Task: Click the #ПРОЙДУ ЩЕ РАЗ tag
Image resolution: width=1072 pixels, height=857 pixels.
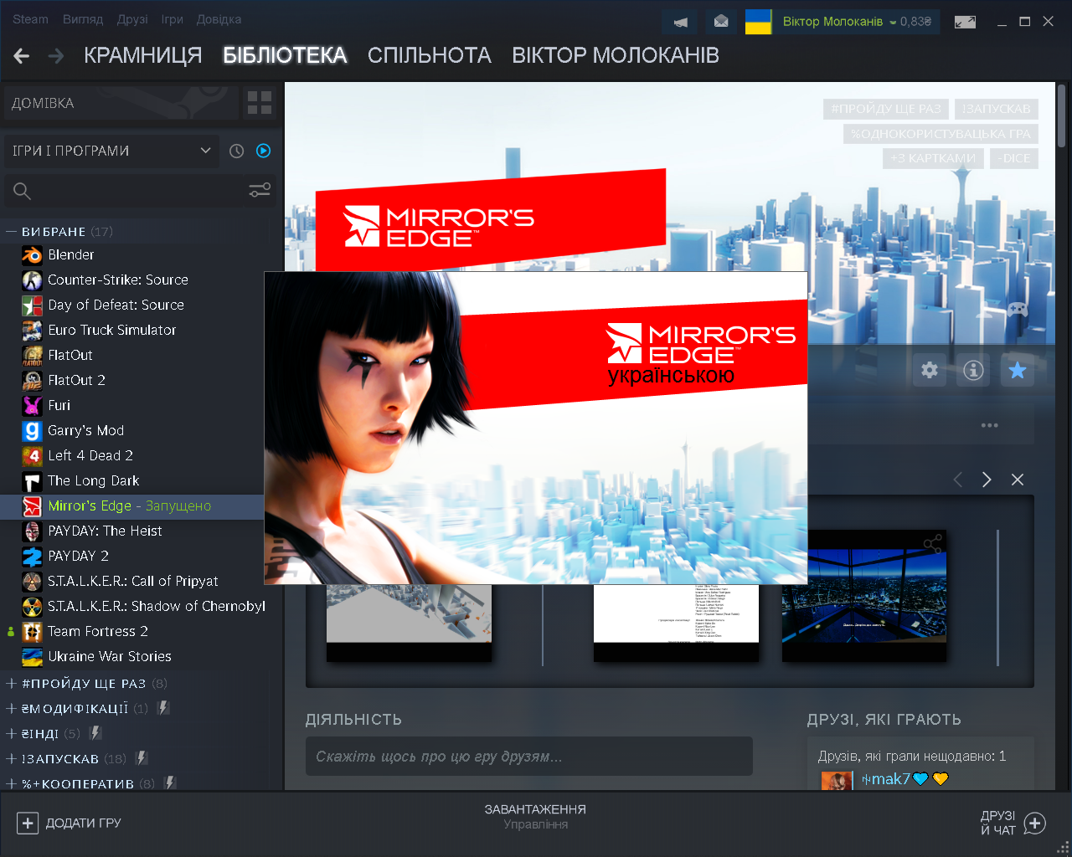Action: click(x=886, y=109)
